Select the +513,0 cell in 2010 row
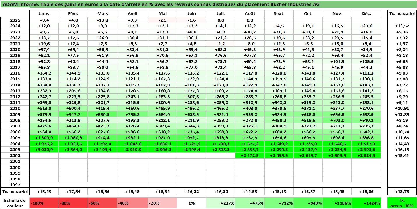The image size is (417, 209). pyautogui.click(x=44, y=108)
